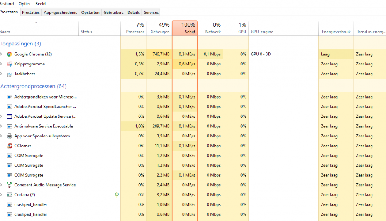The height and width of the screenshot is (221, 386).
Task: Click the Antimalware Service Executable icon
Action: [10, 126]
